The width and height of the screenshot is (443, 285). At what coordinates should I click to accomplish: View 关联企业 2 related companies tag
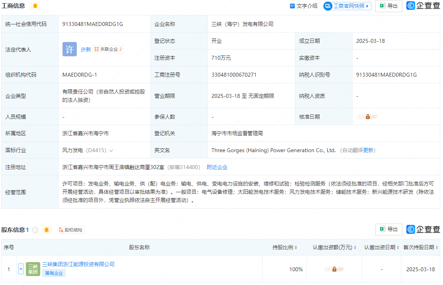click(108, 50)
